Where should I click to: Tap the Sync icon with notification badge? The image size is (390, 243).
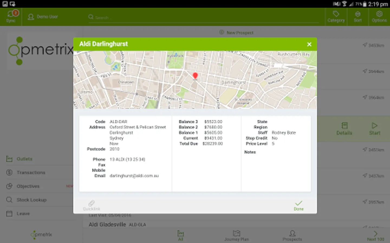[x=11, y=16]
